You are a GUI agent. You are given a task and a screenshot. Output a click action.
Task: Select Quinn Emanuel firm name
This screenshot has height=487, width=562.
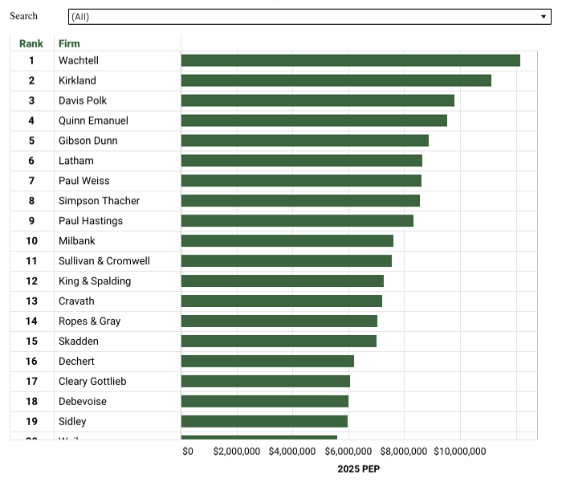click(x=93, y=121)
